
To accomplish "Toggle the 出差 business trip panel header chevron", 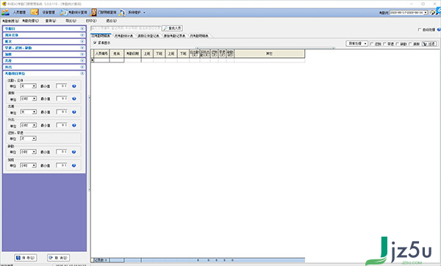I will (82, 61).
